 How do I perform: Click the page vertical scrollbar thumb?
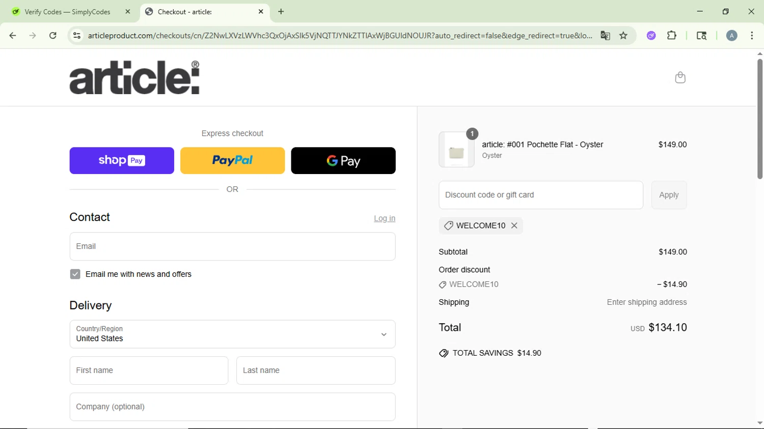tap(760, 119)
